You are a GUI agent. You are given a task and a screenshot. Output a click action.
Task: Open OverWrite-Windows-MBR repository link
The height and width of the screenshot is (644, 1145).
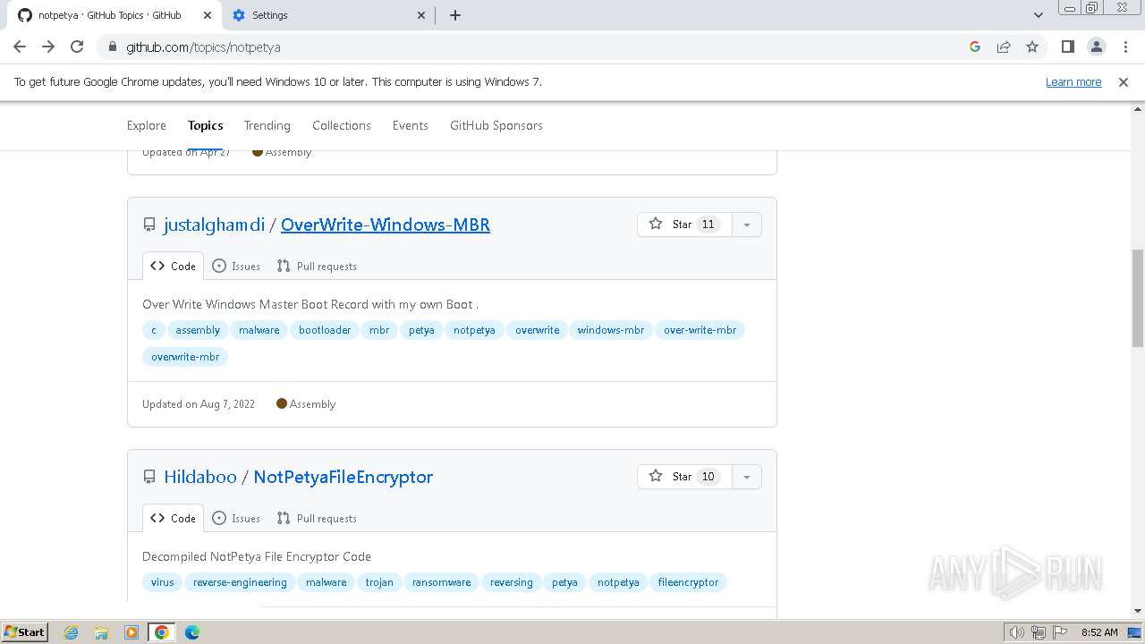coord(386,225)
